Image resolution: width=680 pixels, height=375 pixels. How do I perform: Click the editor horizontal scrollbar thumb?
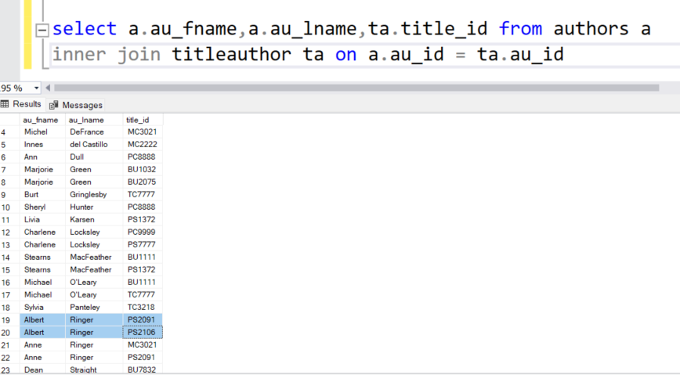pyautogui.click(x=356, y=88)
